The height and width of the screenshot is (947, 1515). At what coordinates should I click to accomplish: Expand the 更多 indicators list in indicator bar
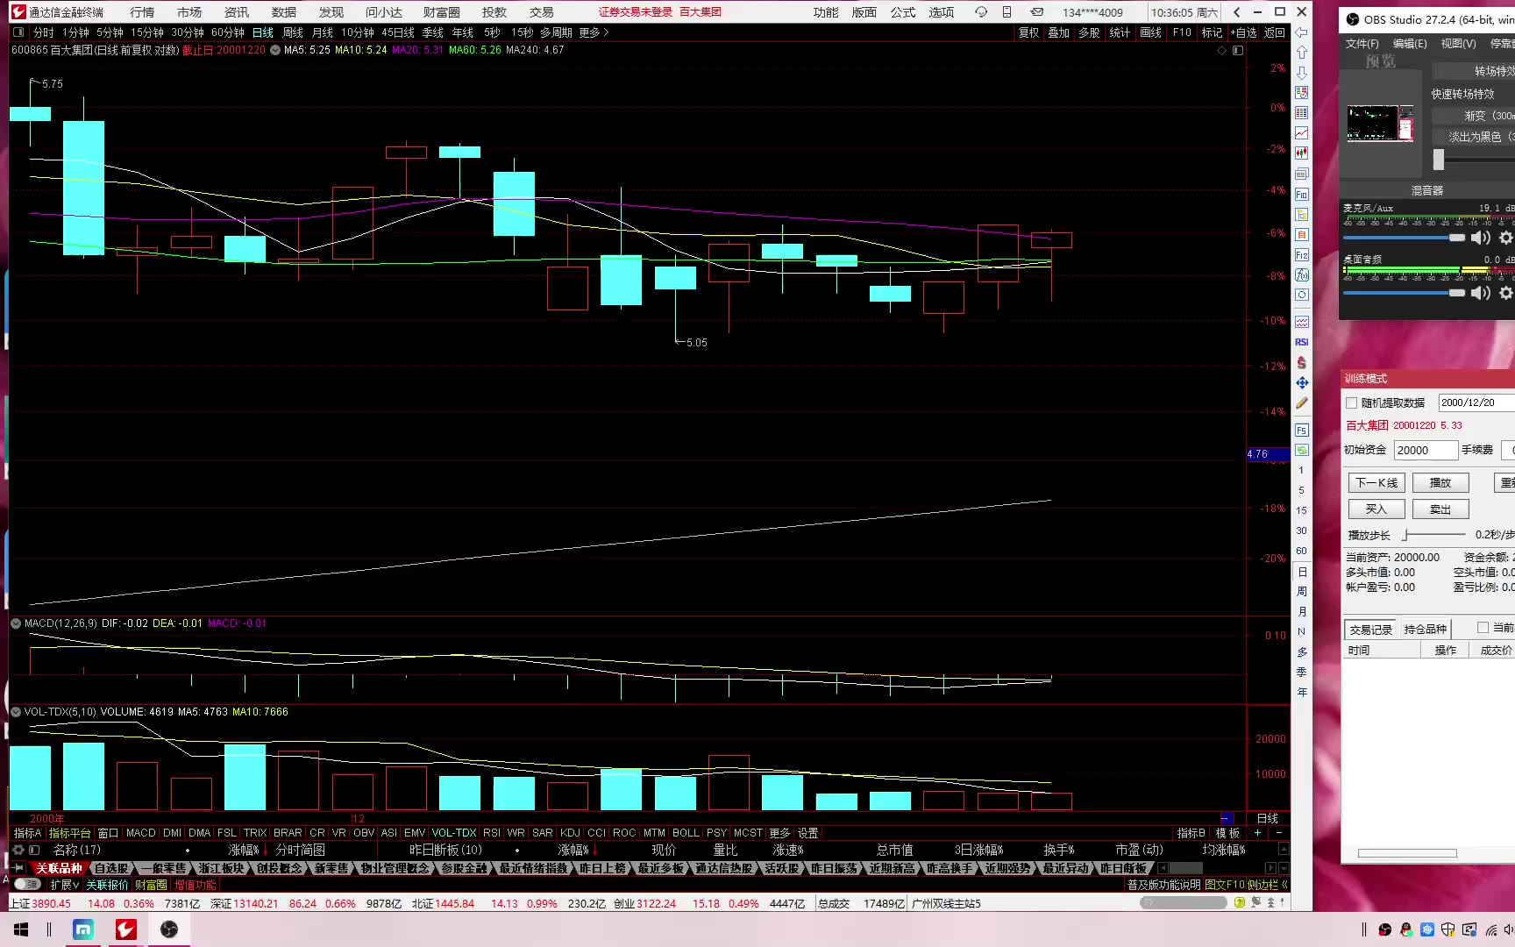[779, 833]
